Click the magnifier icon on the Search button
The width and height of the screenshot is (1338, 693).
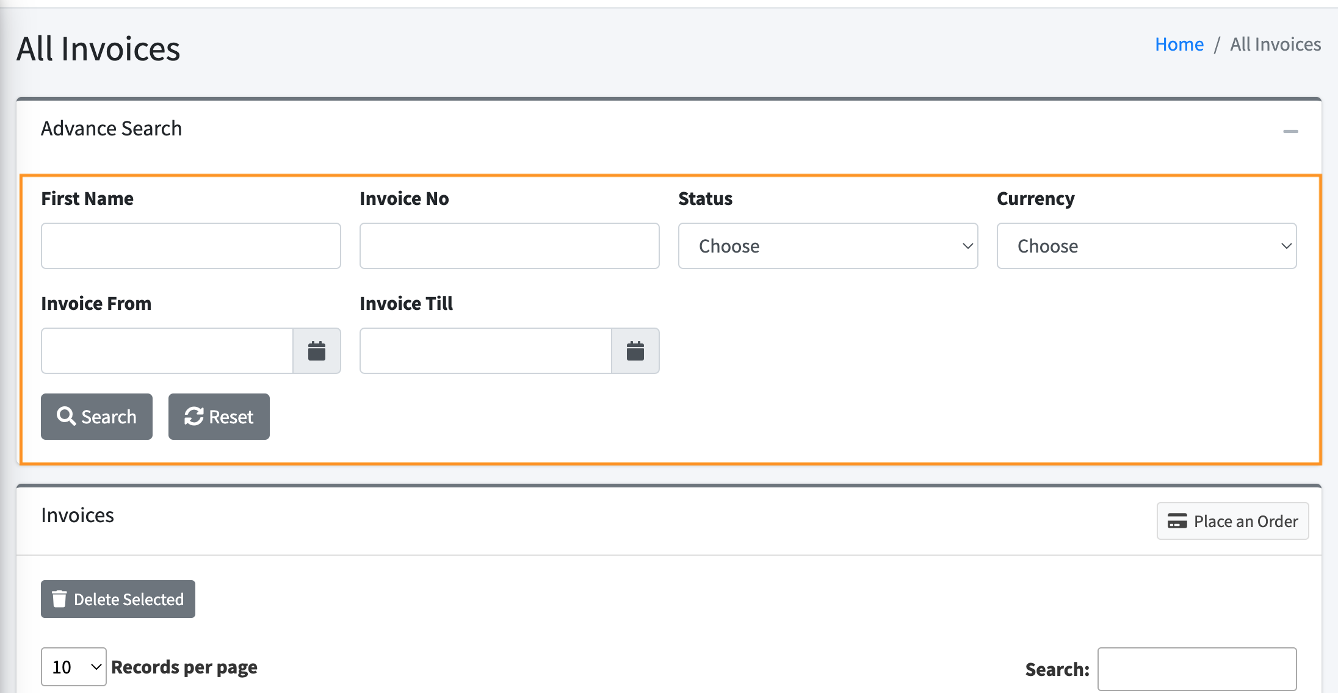click(67, 417)
